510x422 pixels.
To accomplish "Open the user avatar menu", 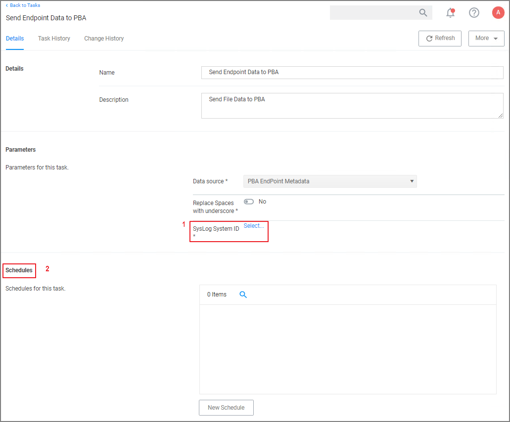I will (498, 13).
